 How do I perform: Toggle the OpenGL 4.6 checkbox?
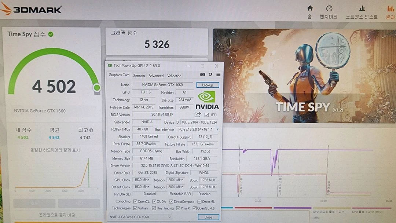[x=194, y=208]
